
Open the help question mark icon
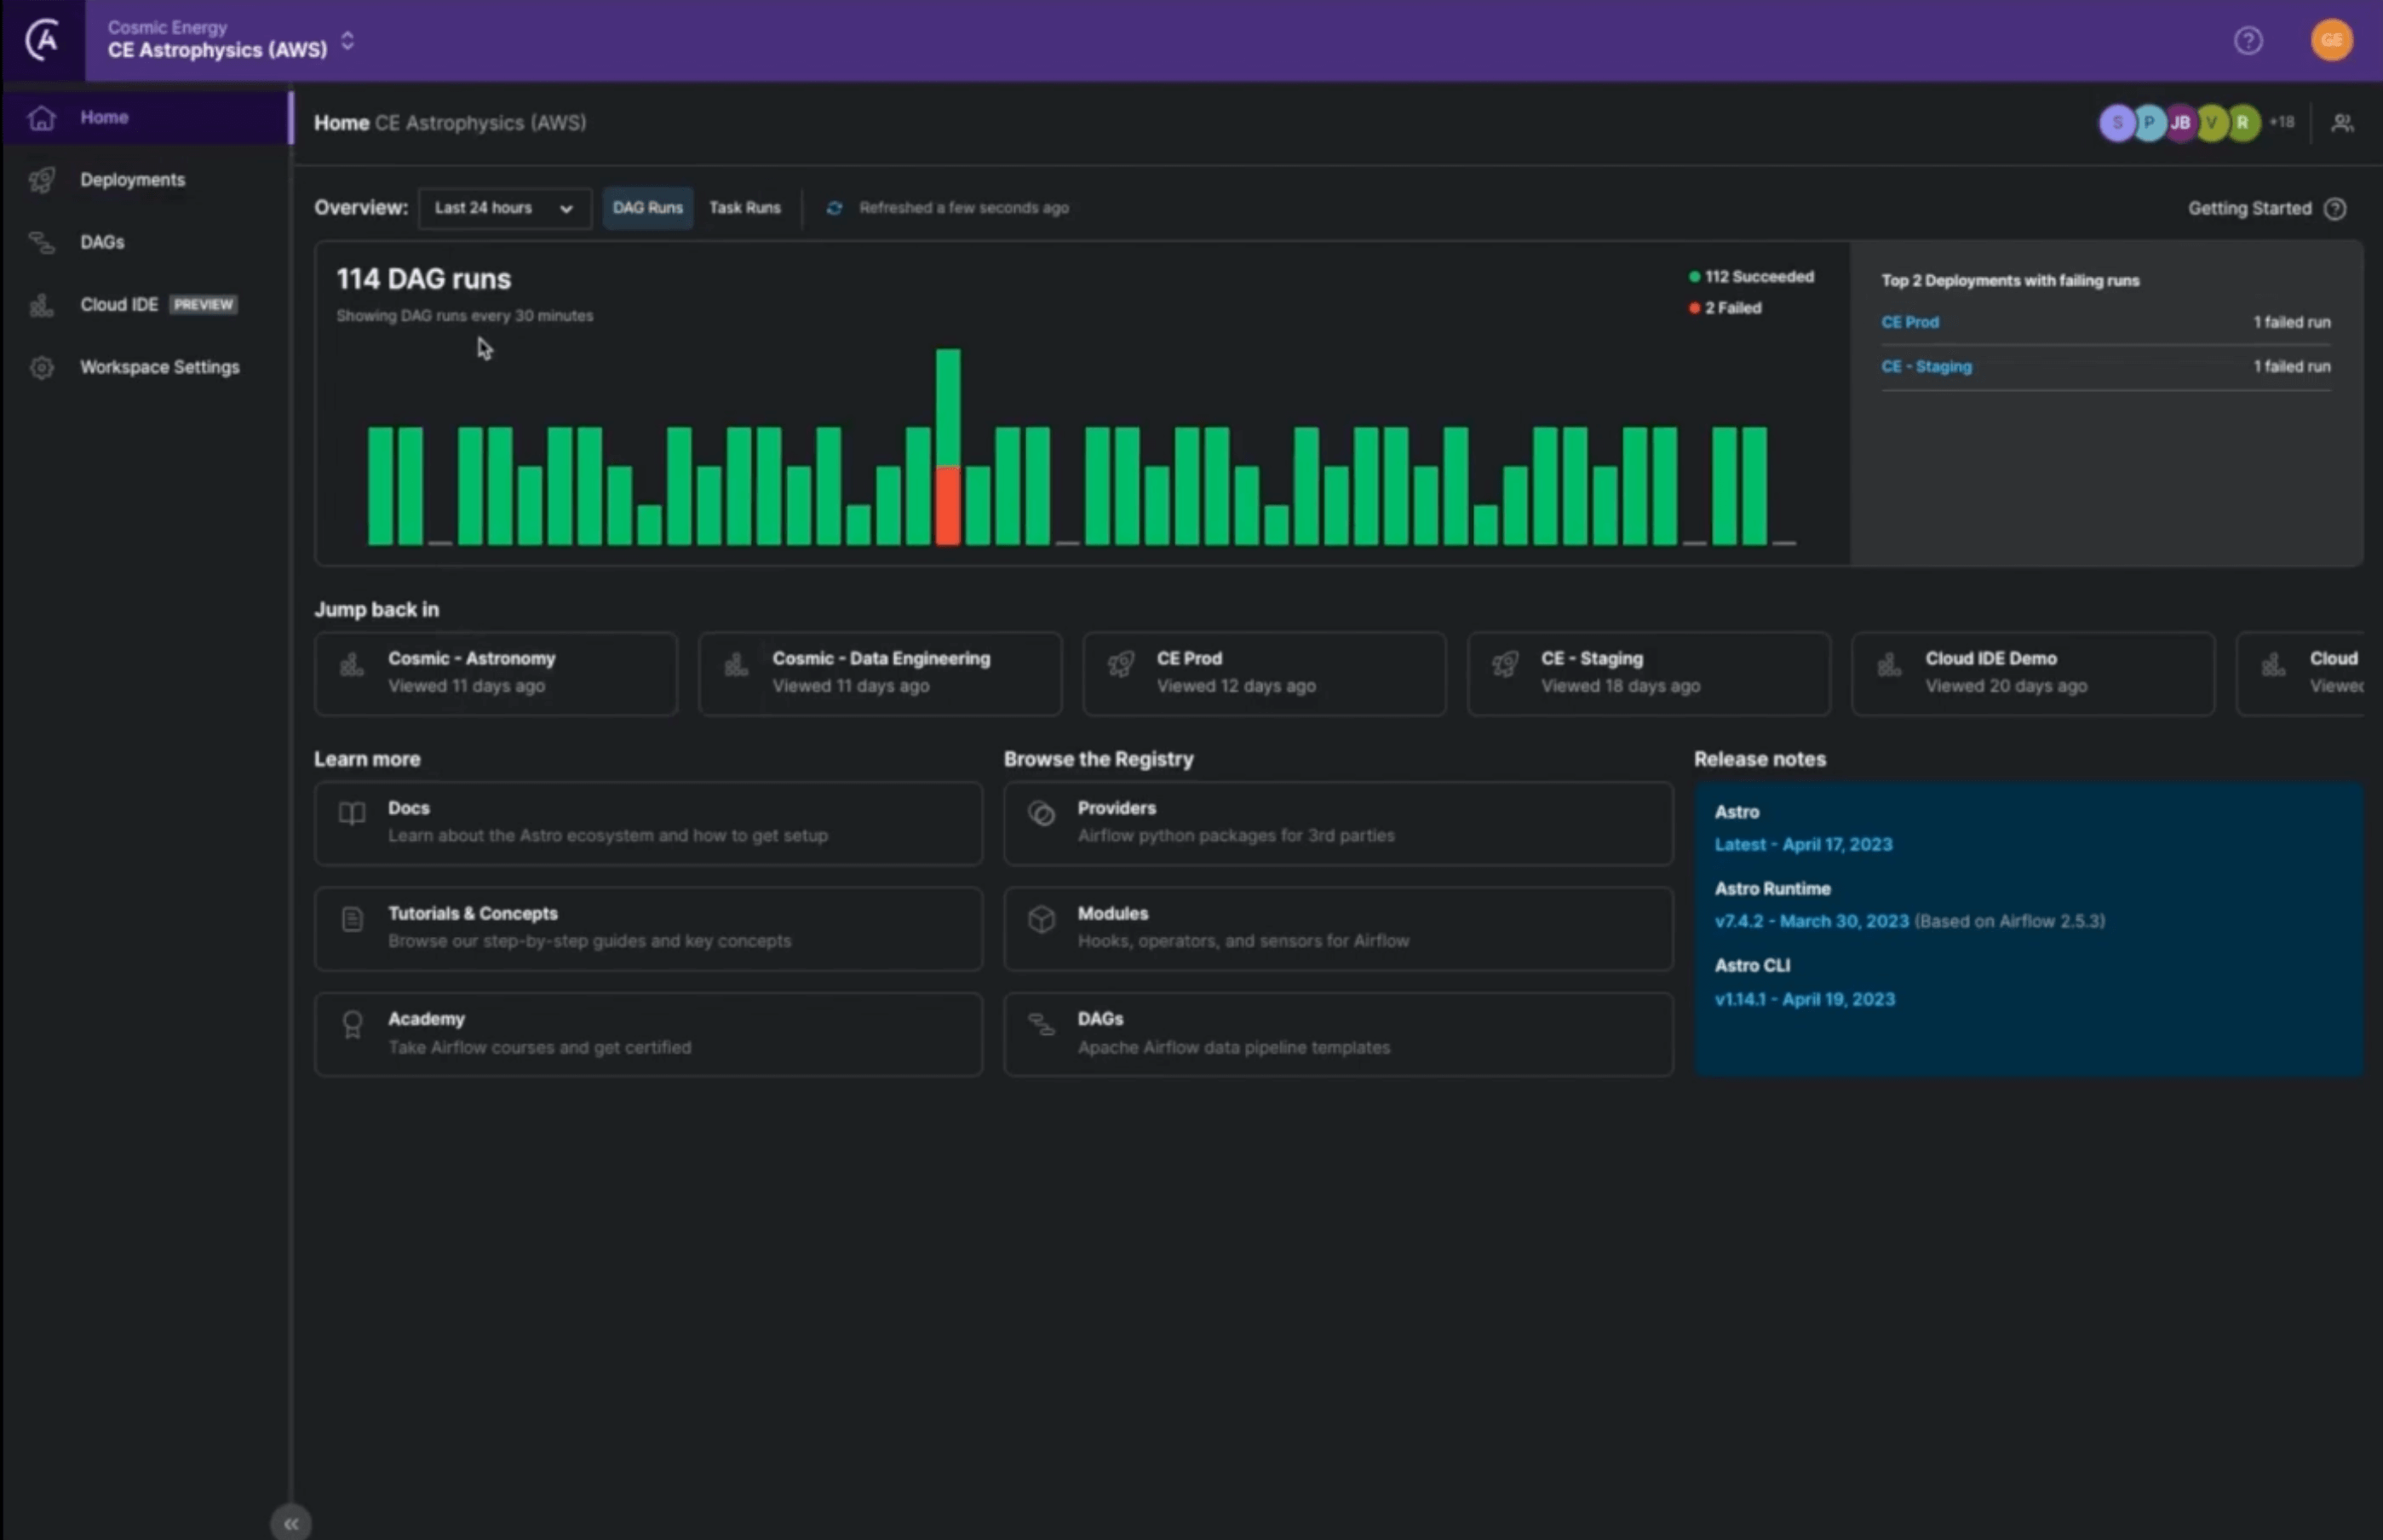[2248, 40]
